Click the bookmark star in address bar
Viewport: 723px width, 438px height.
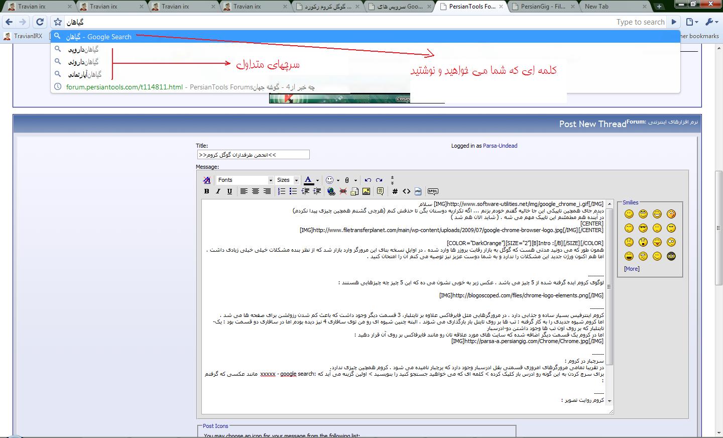coord(58,22)
